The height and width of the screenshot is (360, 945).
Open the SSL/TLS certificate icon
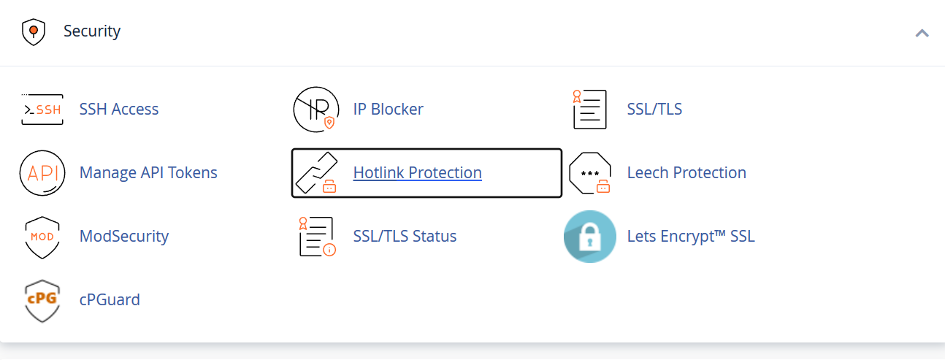[x=590, y=110]
